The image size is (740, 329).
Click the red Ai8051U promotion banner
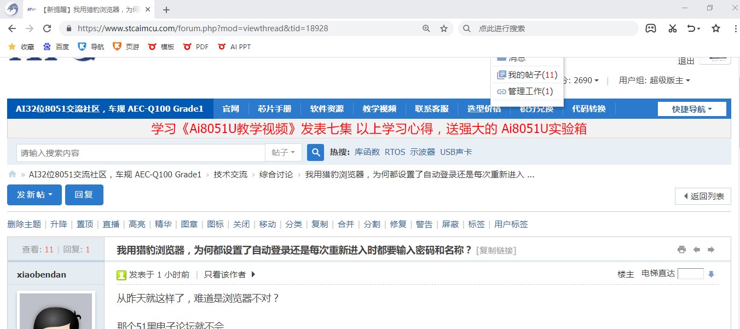369,129
